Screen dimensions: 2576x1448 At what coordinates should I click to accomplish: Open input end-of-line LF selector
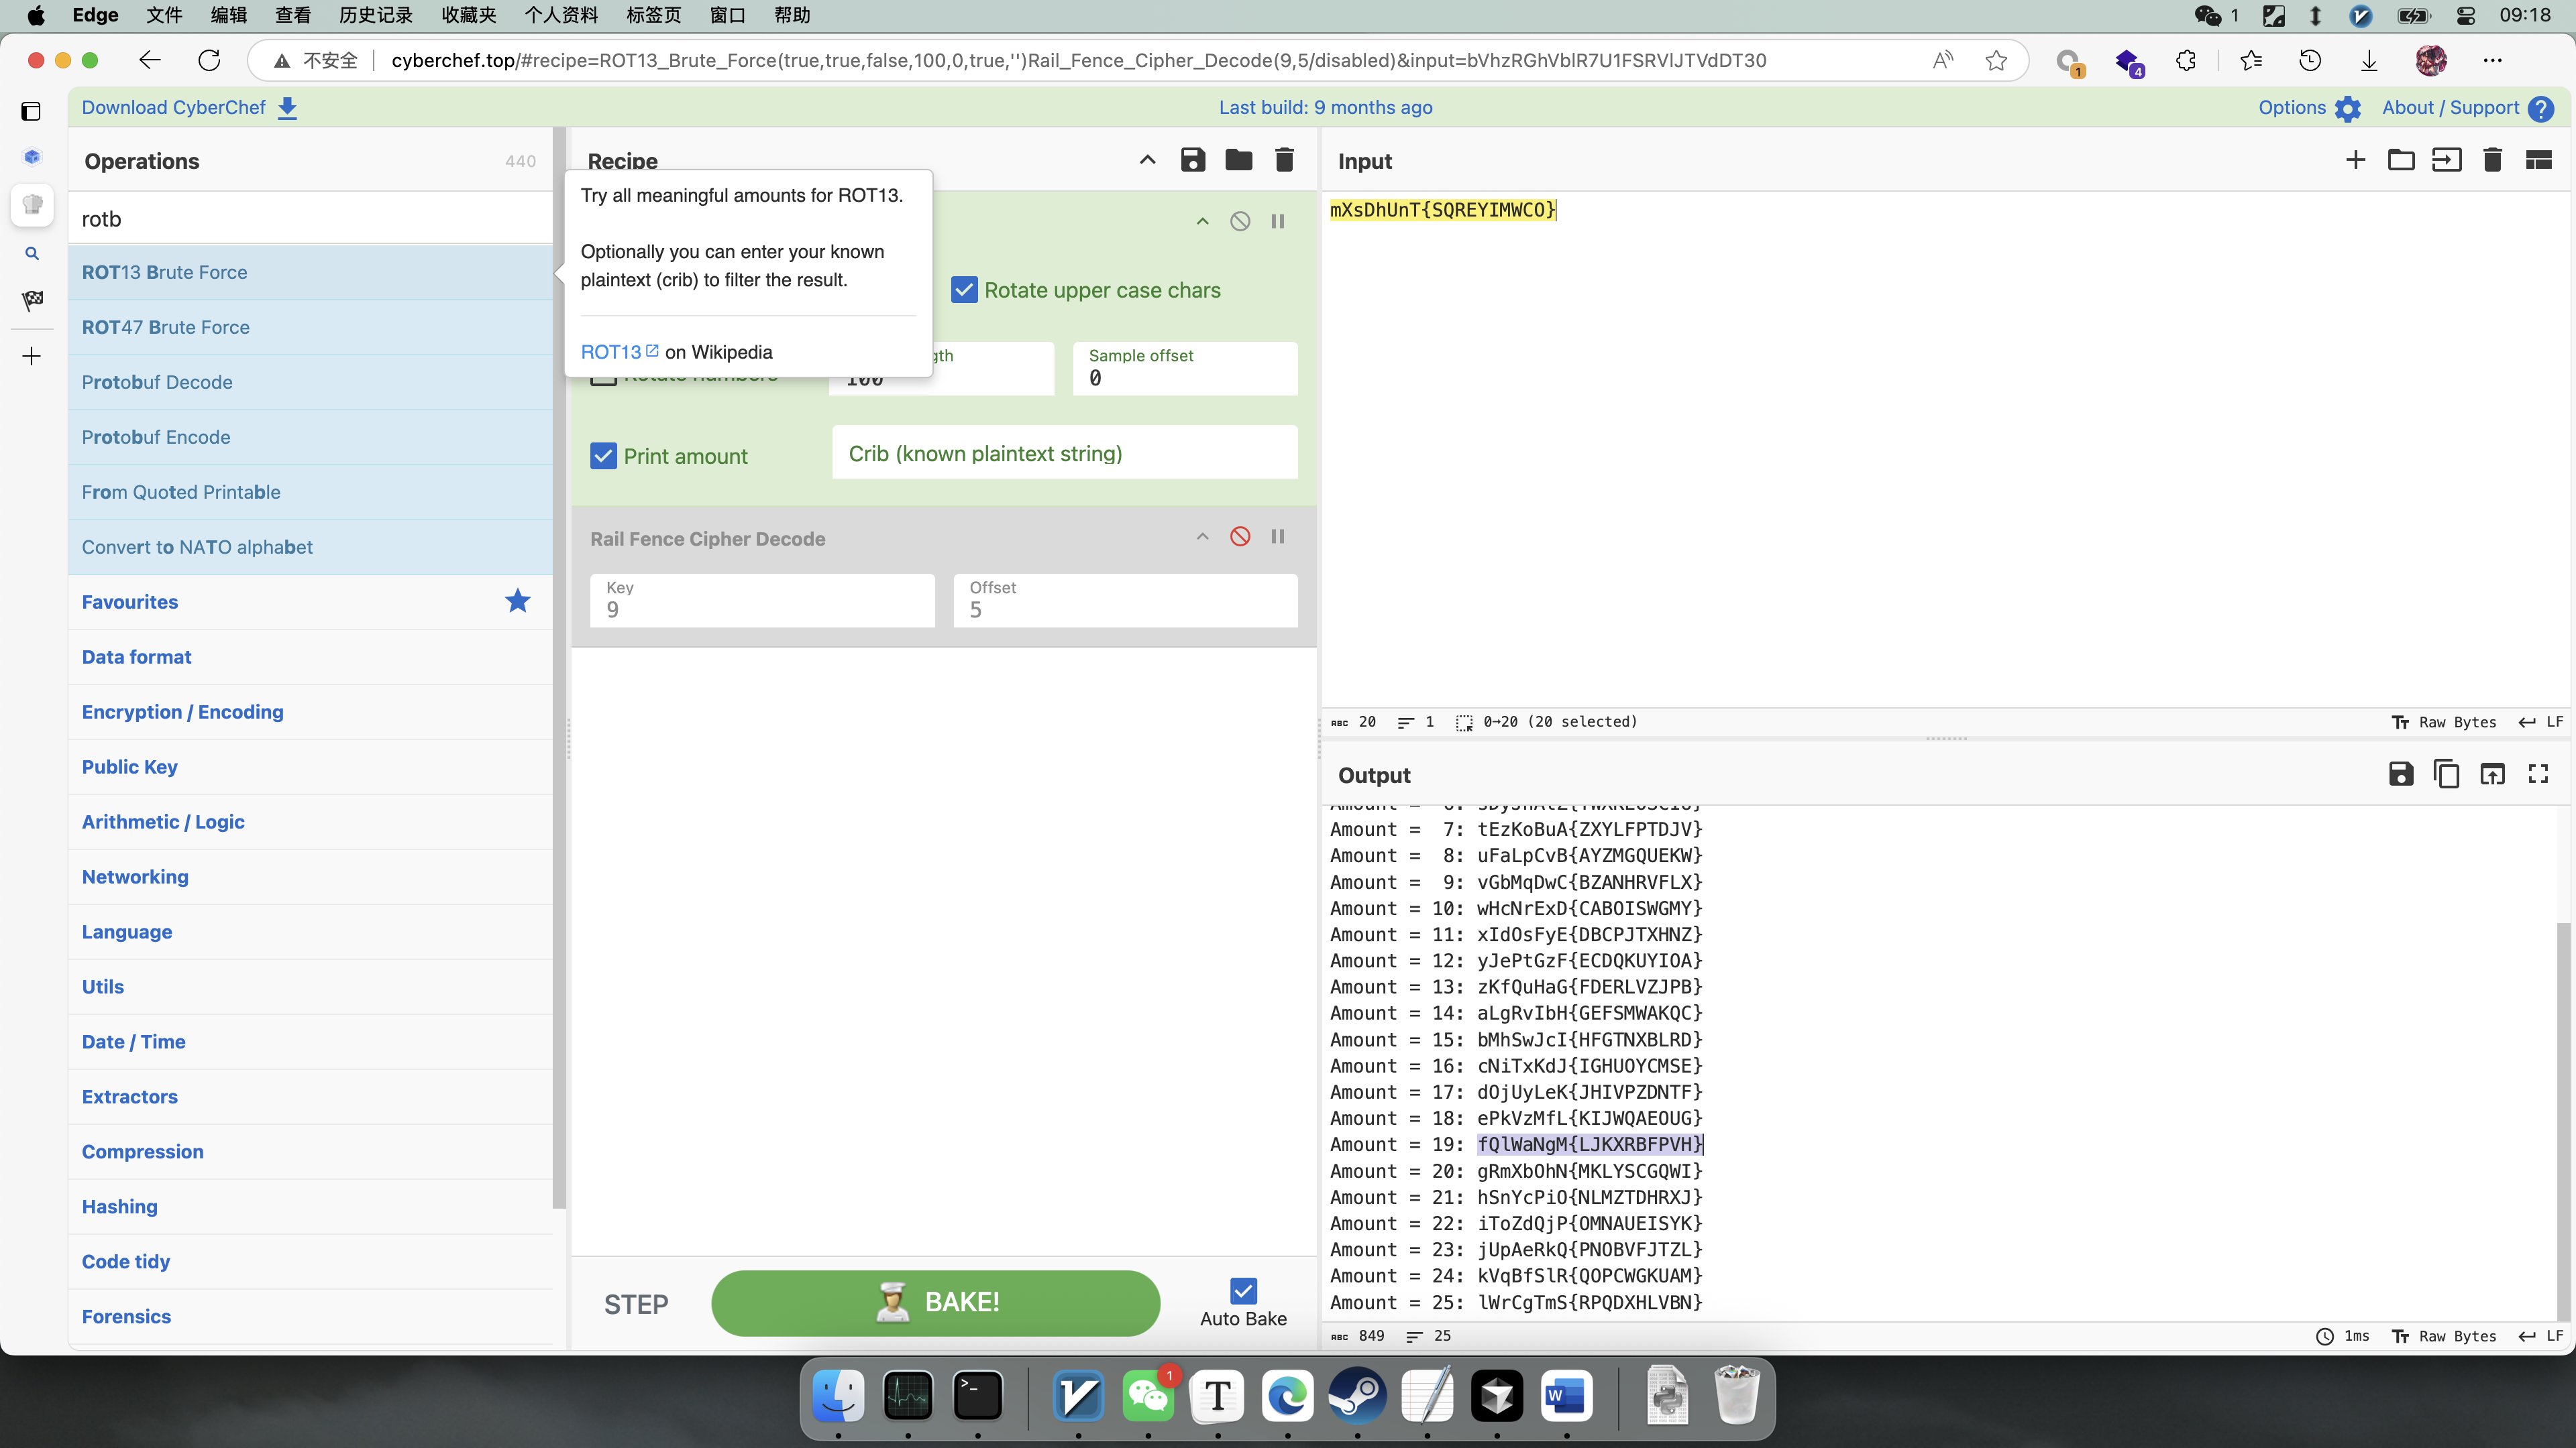coord(2540,723)
